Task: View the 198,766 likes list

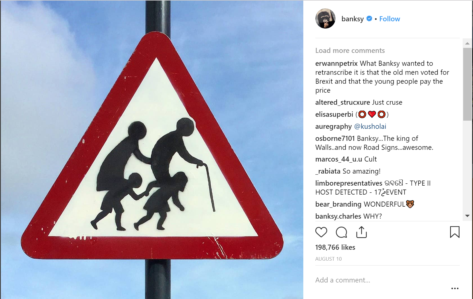Action: coord(335,247)
